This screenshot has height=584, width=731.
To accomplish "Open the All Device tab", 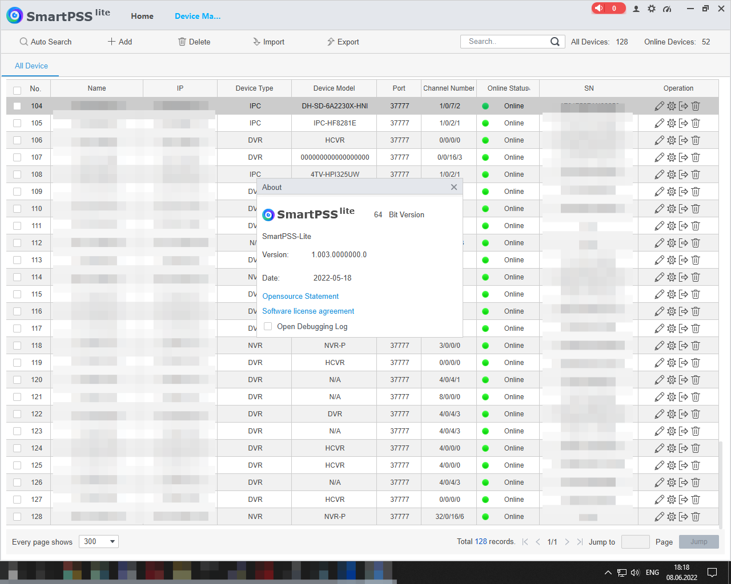I will coord(31,66).
